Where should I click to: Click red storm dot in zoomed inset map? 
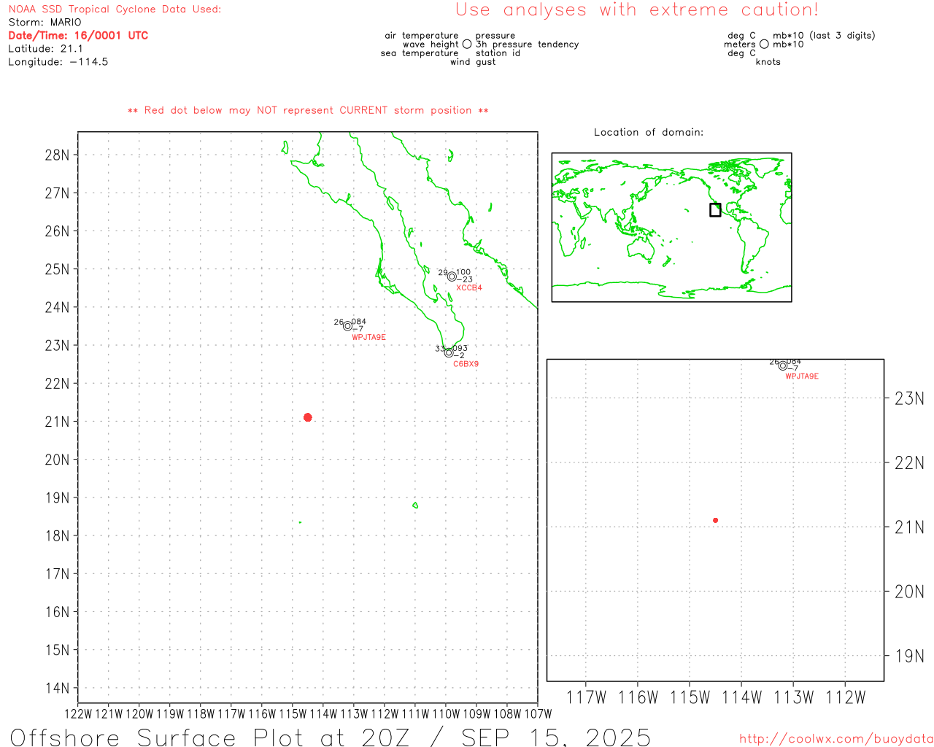[x=715, y=520]
